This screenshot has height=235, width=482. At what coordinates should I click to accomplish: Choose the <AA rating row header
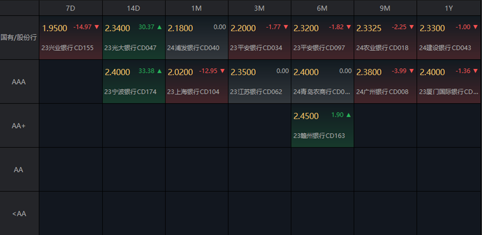[x=20, y=213]
